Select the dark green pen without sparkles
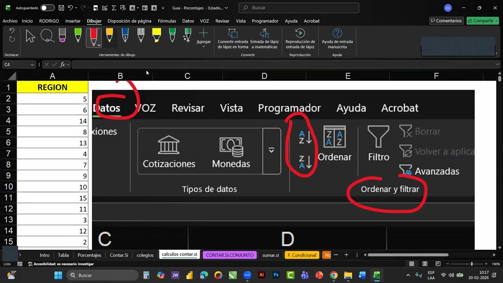This screenshot has height=283, width=503. [x=172, y=35]
